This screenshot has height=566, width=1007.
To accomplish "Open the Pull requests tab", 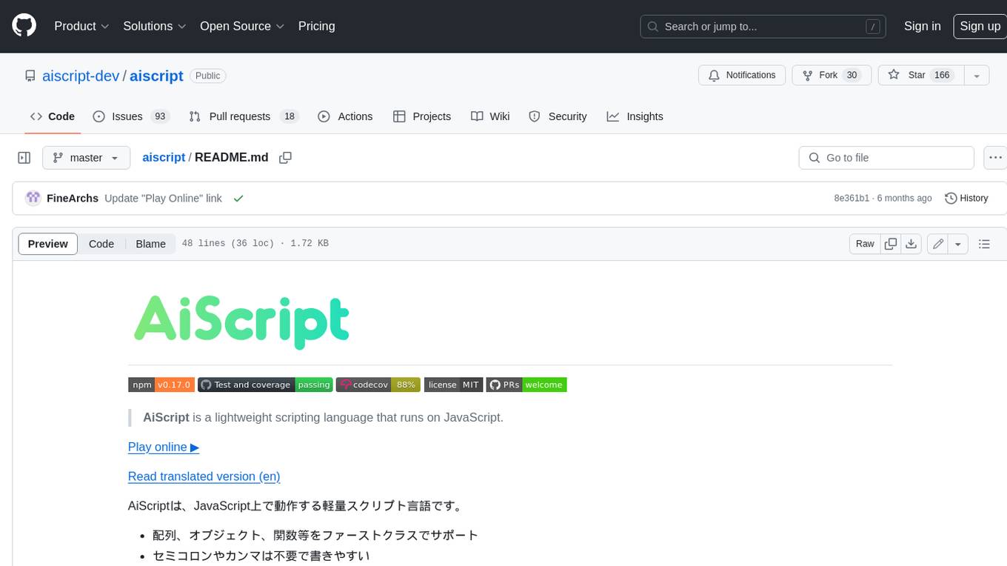I will [x=244, y=116].
